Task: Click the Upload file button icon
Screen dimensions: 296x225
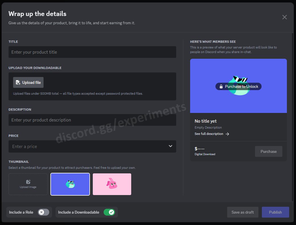Action: click(18, 82)
